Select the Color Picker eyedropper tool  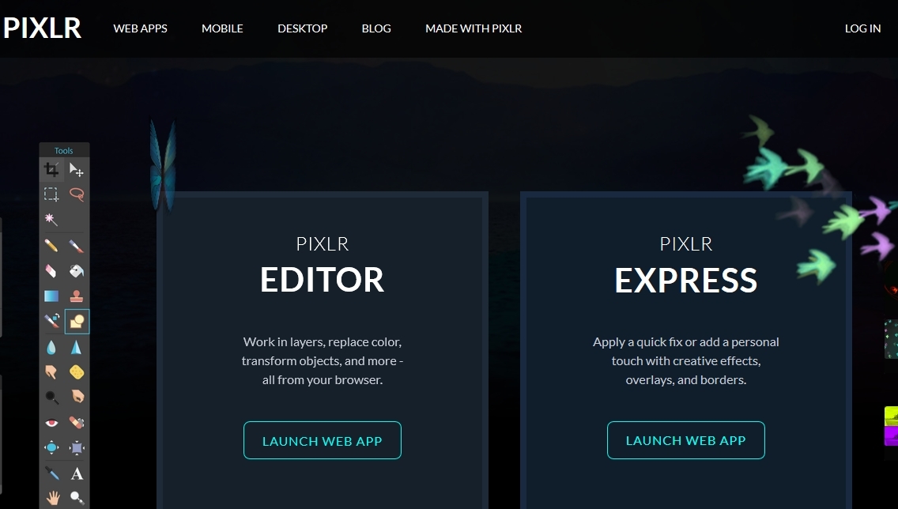pos(51,473)
